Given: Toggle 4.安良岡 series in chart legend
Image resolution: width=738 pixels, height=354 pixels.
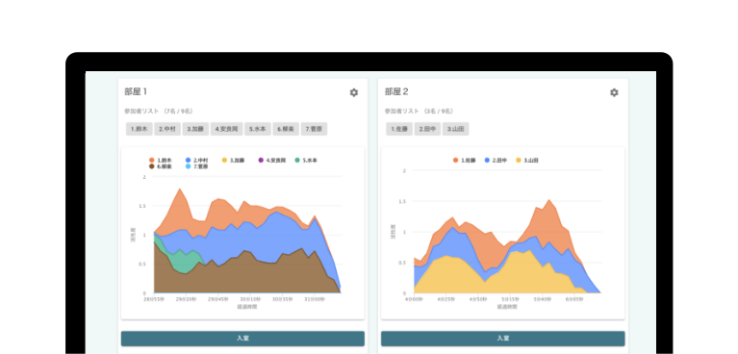Looking at the screenshot, I should (x=272, y=161).
